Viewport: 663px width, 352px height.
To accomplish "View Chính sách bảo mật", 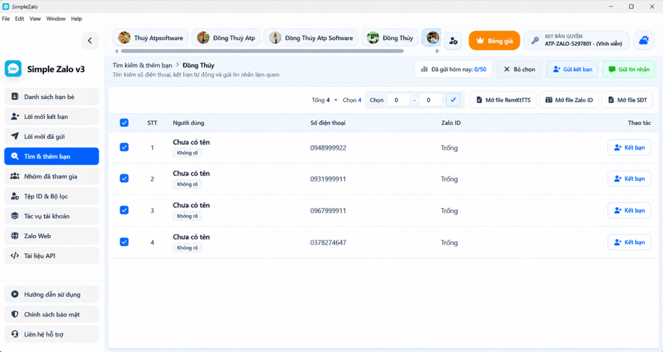I will pyautogui.click(x=52, y=314).
